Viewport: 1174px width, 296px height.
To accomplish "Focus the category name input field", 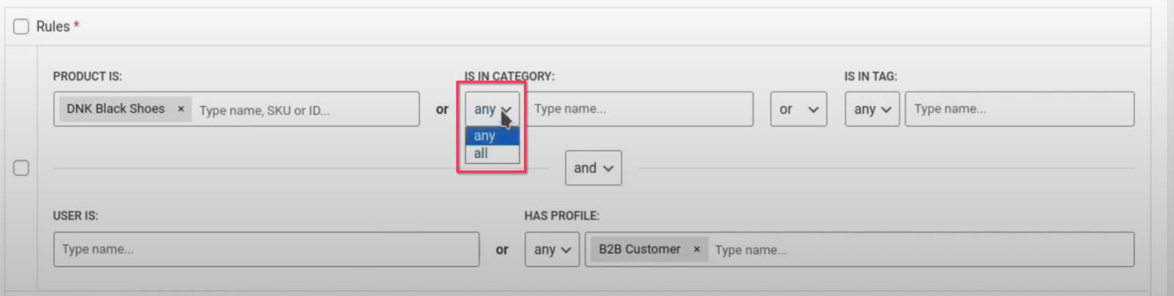I will (x=639, y=109).
